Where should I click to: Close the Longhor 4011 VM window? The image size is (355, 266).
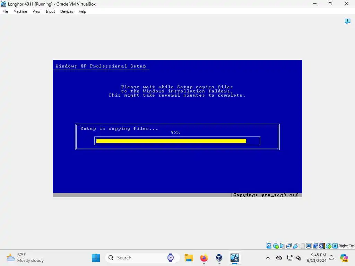click(x=346, y=4)
